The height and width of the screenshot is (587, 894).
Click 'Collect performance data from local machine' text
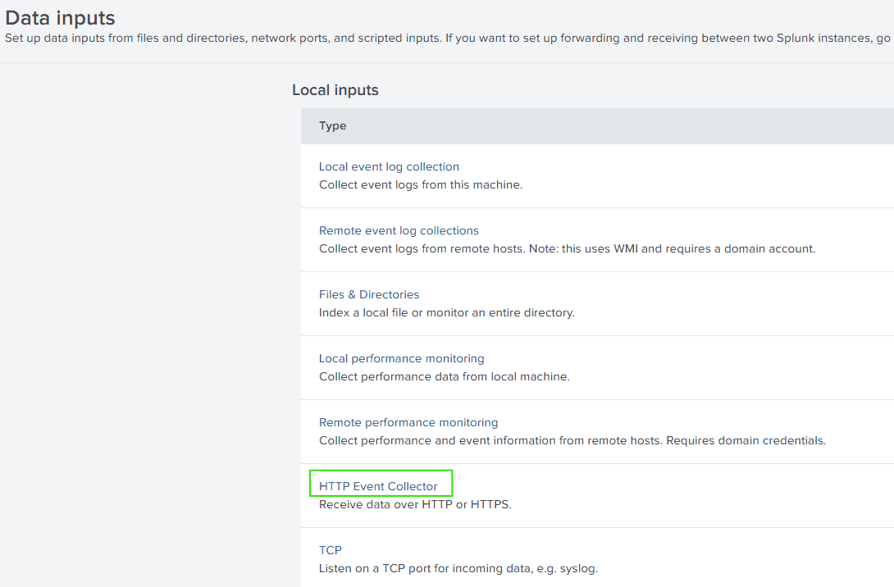(444, 376)
